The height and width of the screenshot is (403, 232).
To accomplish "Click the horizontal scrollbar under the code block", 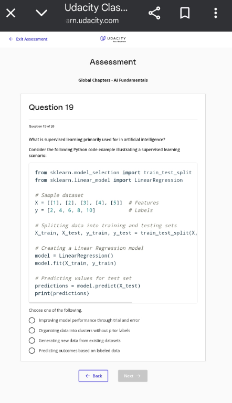I will 80,302.
